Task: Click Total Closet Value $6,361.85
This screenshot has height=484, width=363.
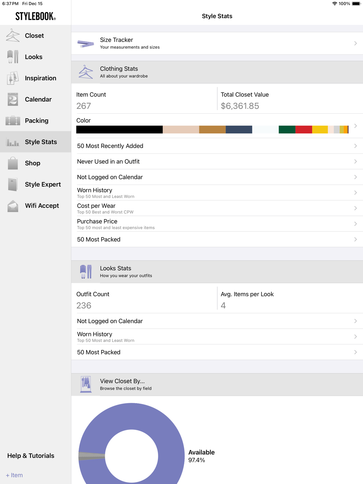Action: click(x=240, y=106)
